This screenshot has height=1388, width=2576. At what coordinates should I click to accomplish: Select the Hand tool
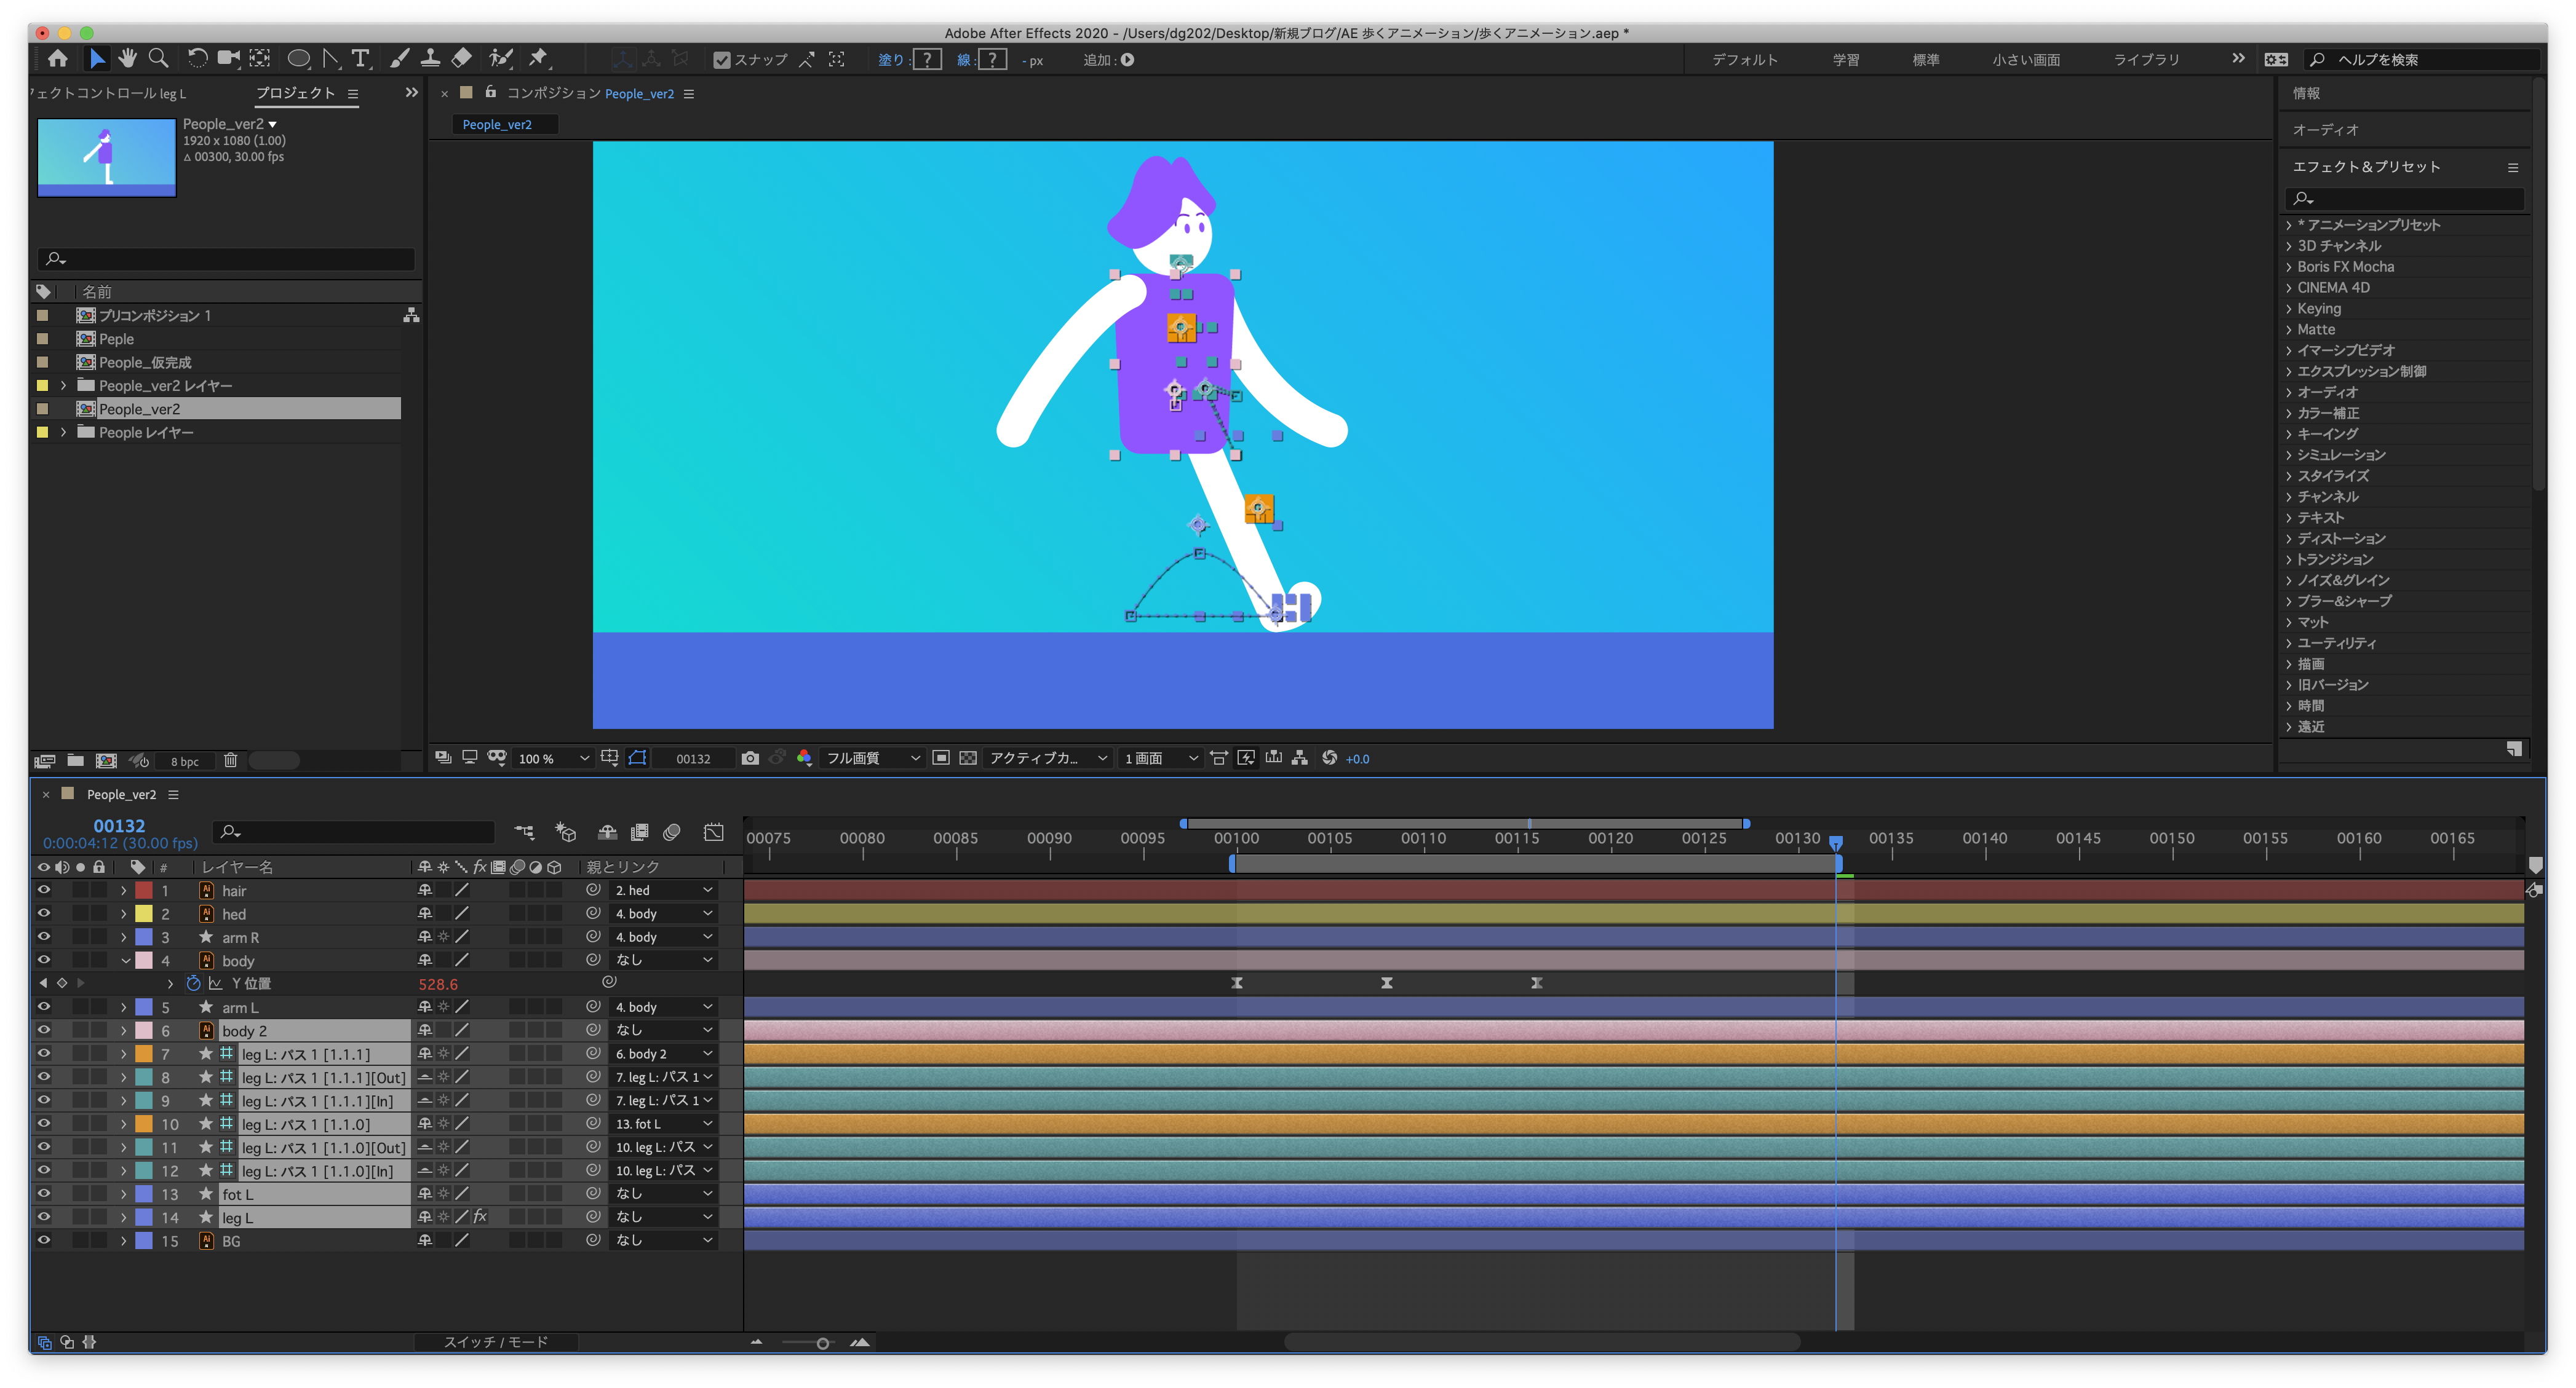(127, 59)
